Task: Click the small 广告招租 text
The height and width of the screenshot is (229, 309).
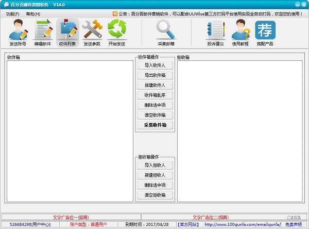Action: click(294, 217)
